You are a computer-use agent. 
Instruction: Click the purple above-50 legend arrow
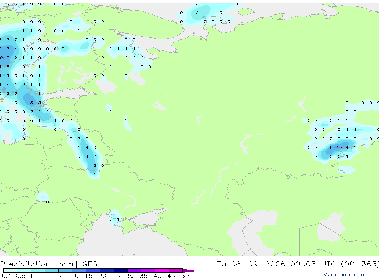[189, 270]
